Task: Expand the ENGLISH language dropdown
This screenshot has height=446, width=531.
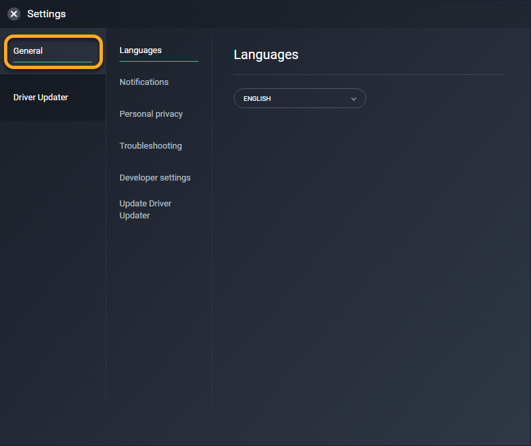Action: tap(299, 98)
